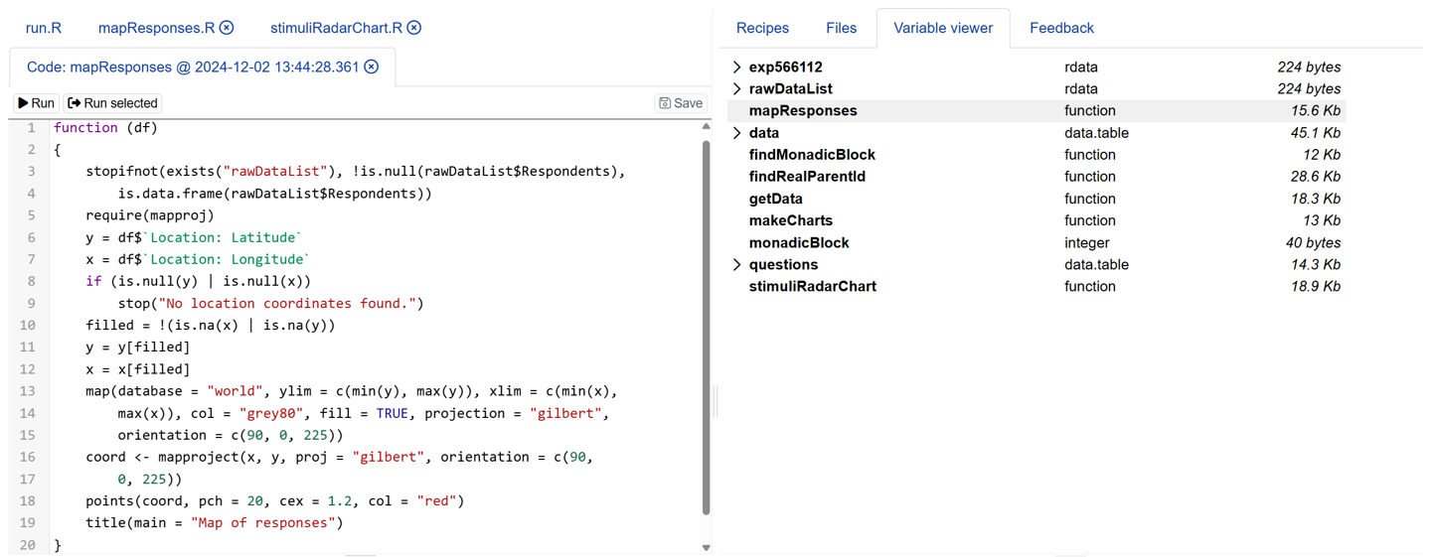
Task: Select the Code: mapResponses timestamp tab
Action: coord(193,68)
